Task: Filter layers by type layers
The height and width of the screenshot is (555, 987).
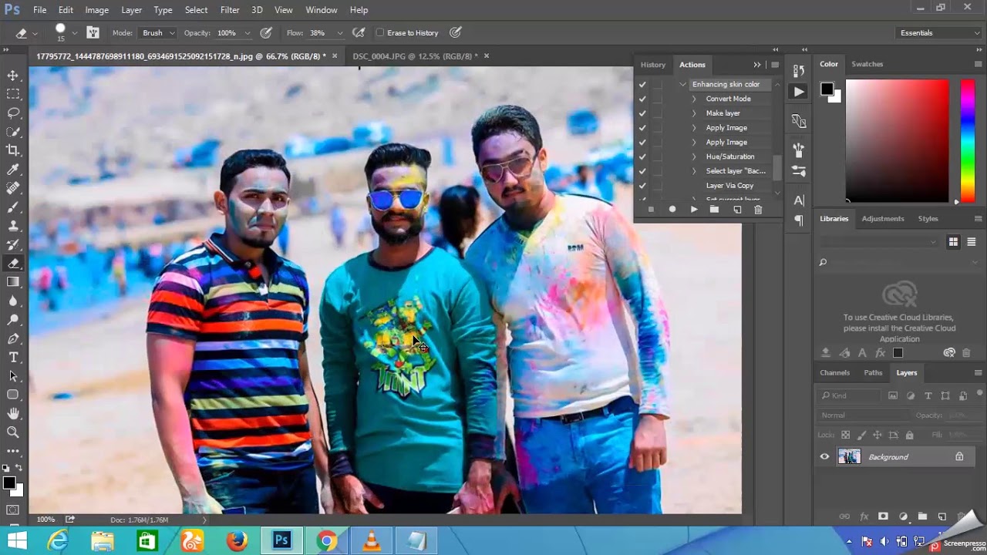Action: coord(928,395)
